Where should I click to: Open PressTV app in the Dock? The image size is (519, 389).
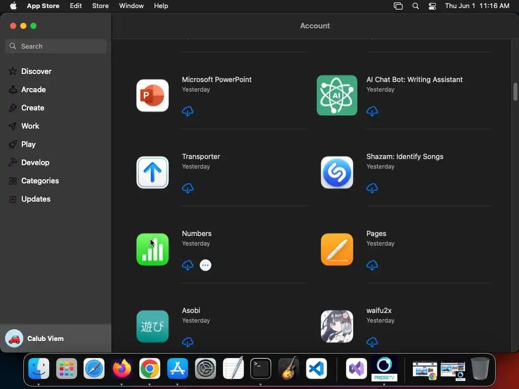[384, 369]
